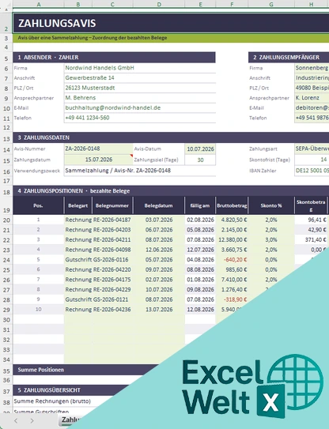Select cell 'RE-2026-04175'
Viewport: 329px width, 429px height.
[112, 280]
